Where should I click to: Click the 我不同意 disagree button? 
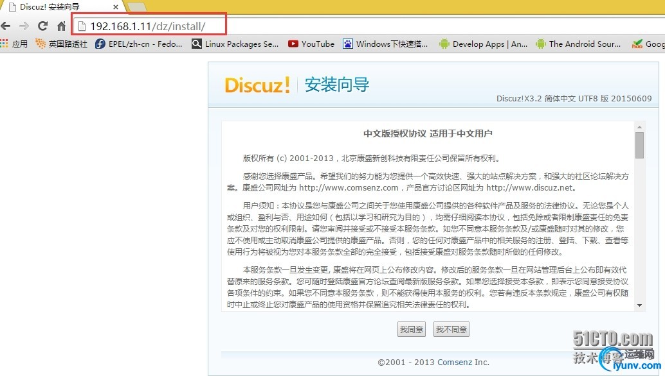[x=451, y=329]
